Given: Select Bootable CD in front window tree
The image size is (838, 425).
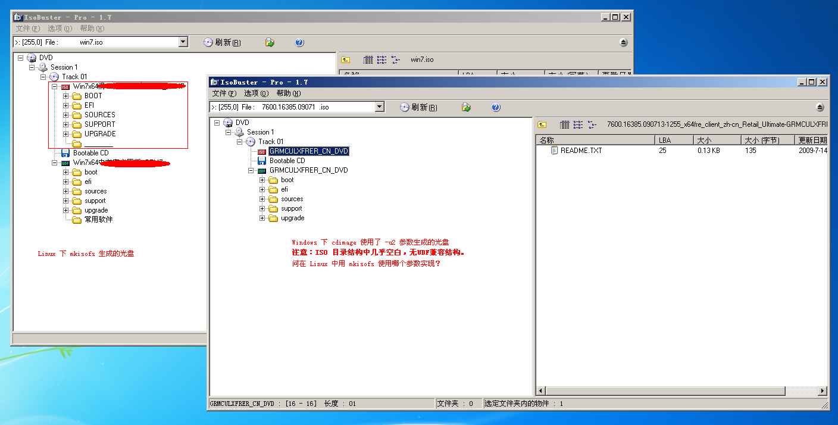Looking at the screenshot, I should [x=287, y=161].
